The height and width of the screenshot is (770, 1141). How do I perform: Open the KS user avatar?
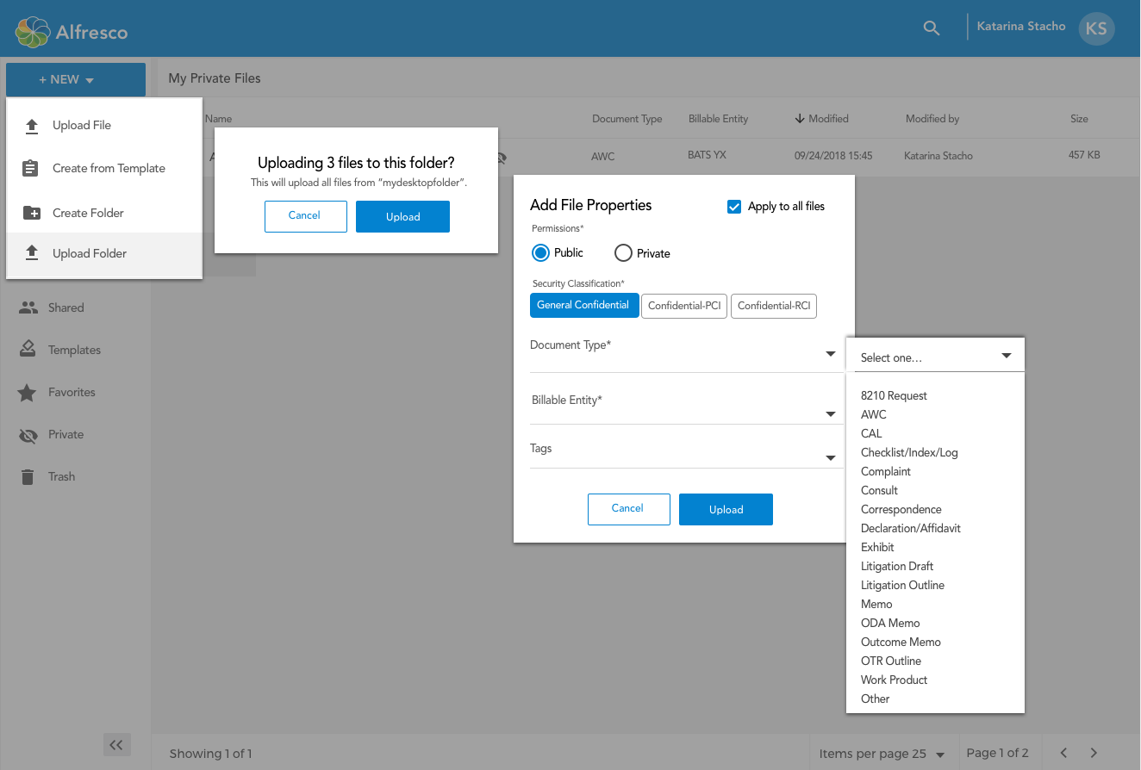(1095, 28)
